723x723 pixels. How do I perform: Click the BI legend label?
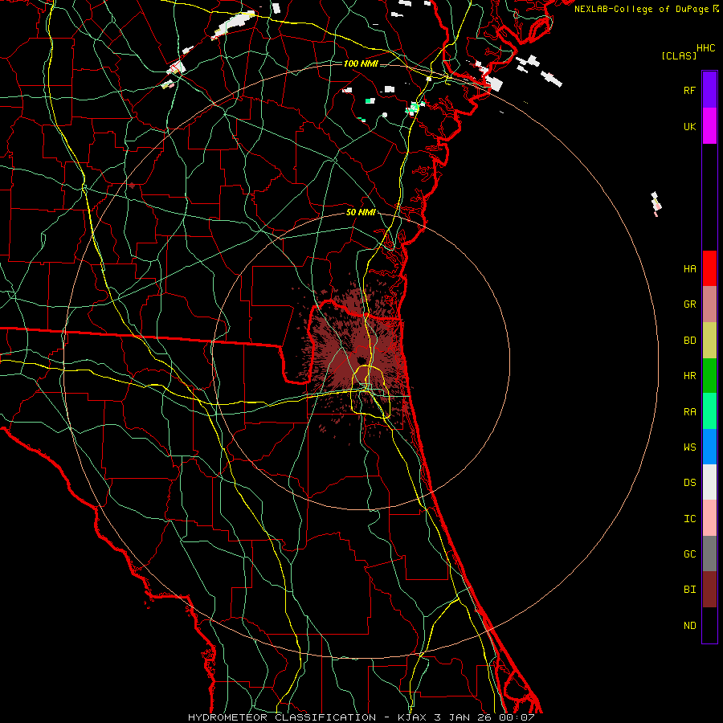(x=690, y=590)
